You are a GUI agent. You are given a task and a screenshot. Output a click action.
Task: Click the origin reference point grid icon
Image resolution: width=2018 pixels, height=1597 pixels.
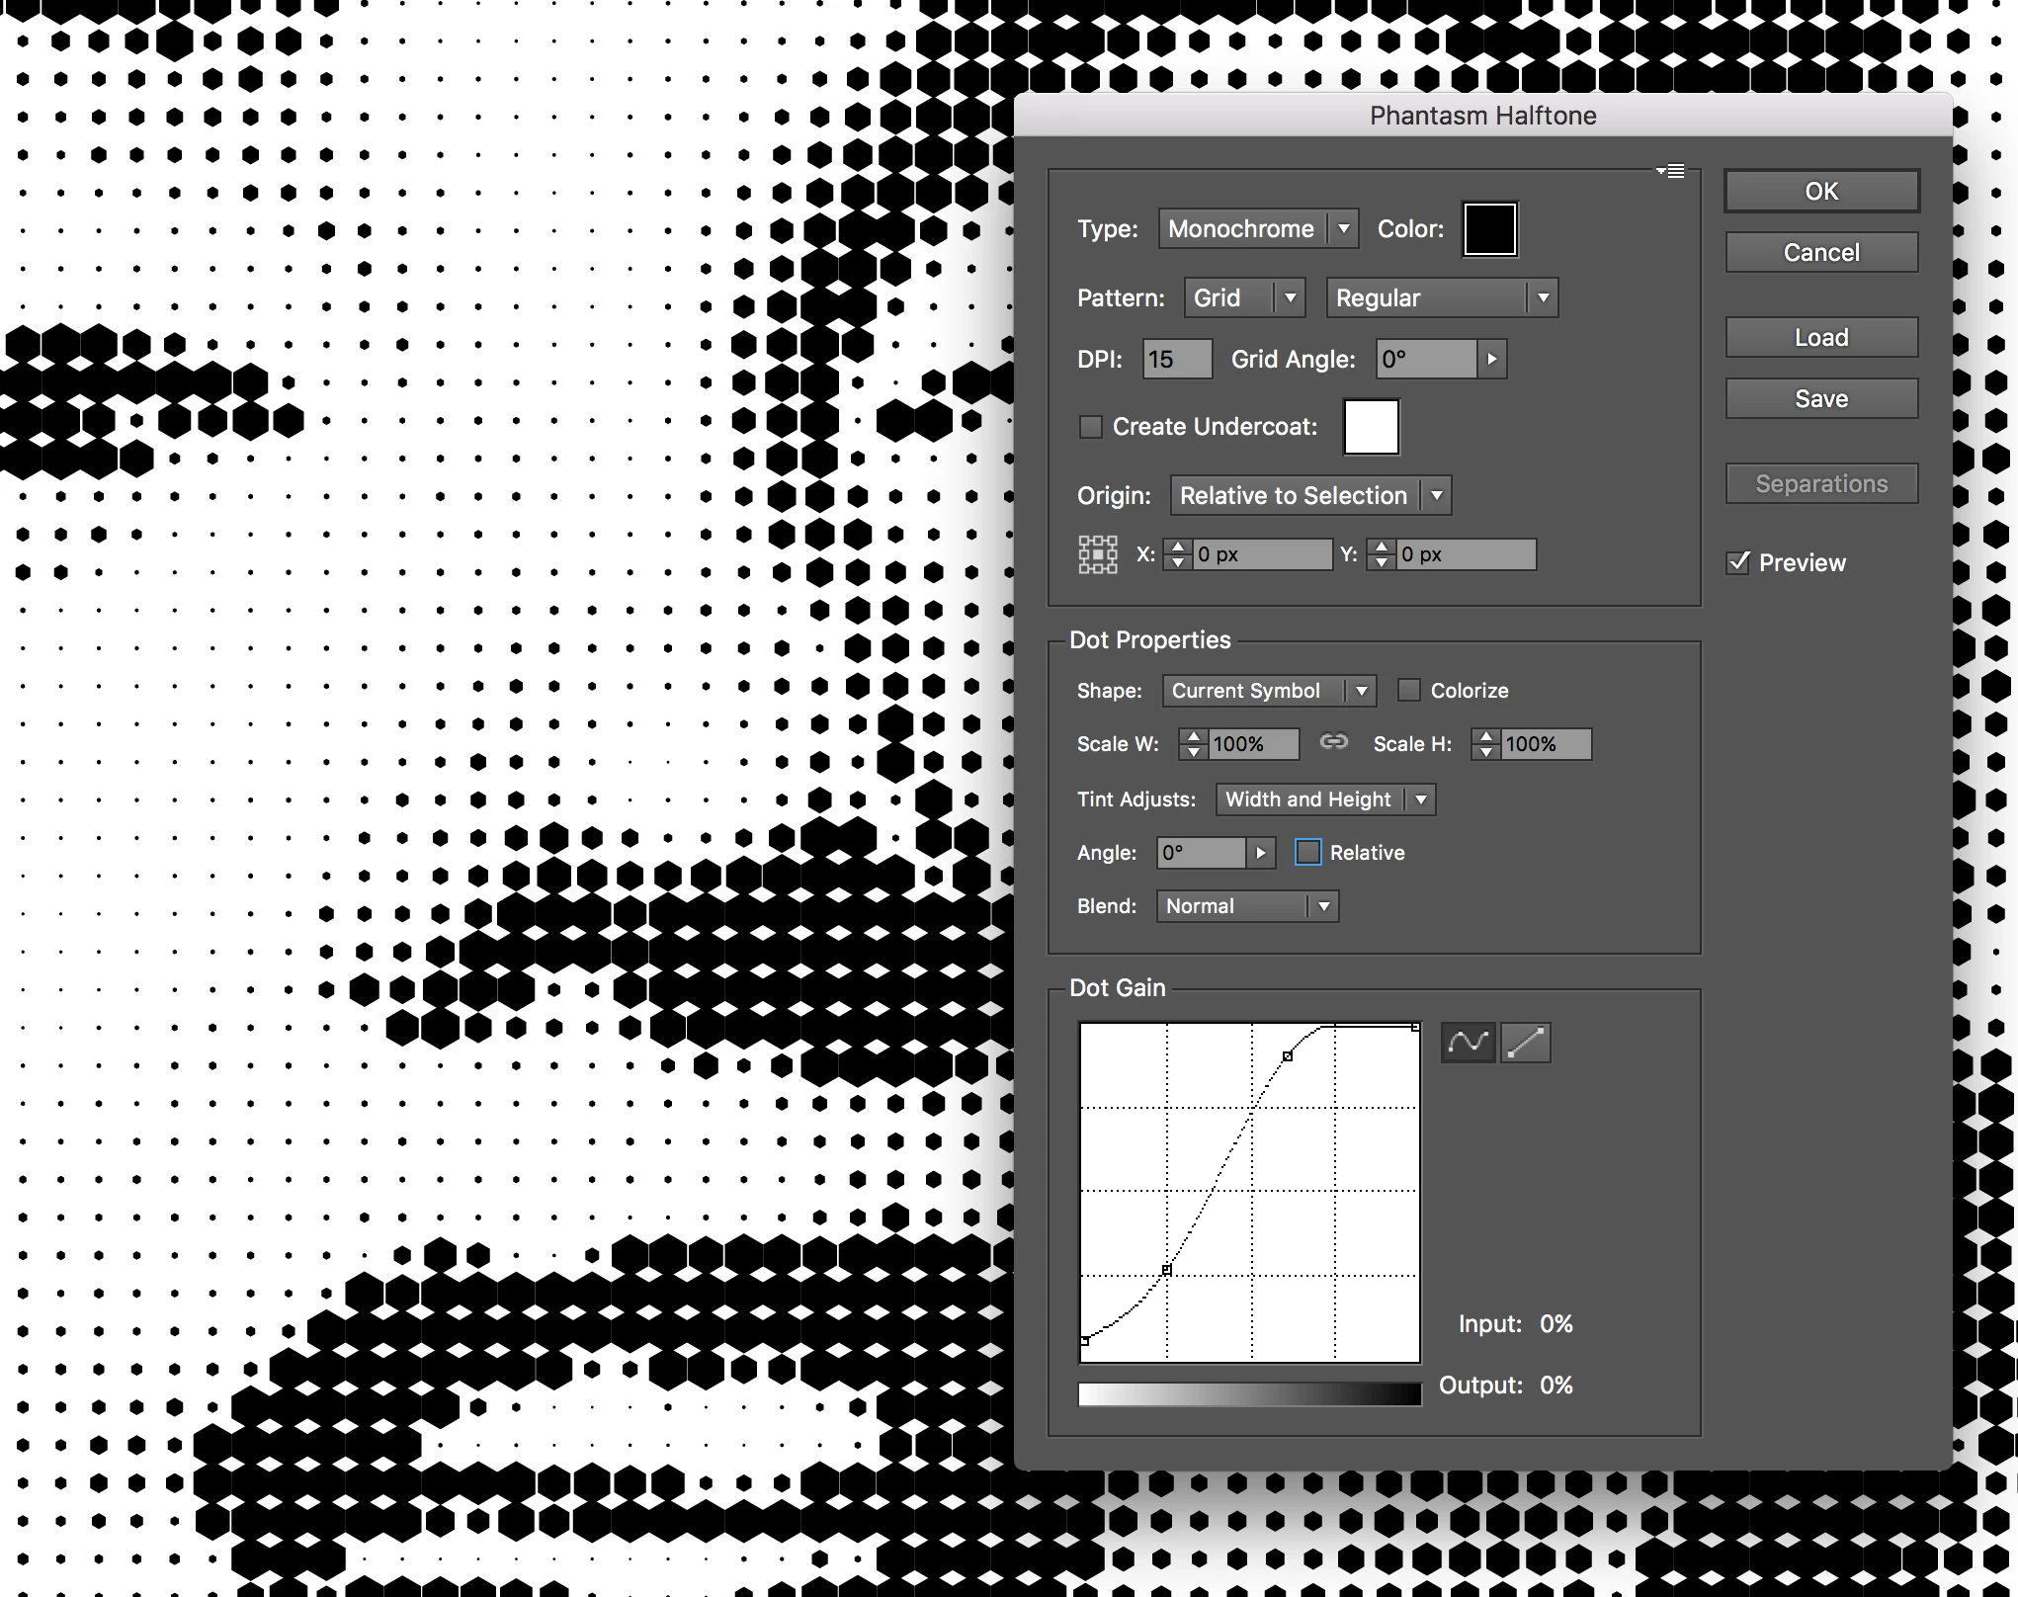click(x=1097, y=554)
